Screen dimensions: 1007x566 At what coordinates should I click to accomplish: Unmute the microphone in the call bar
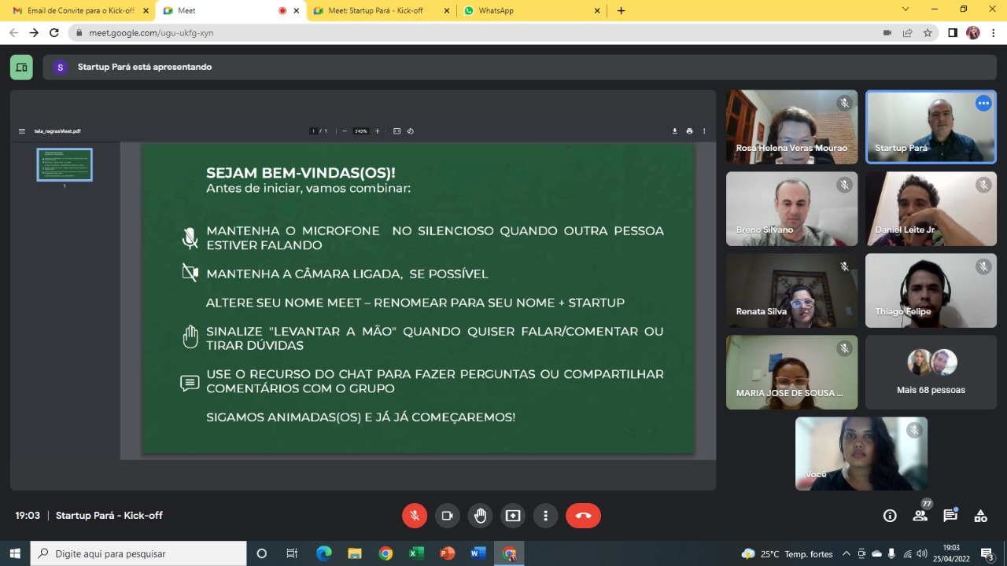click(x=415, y=516)
